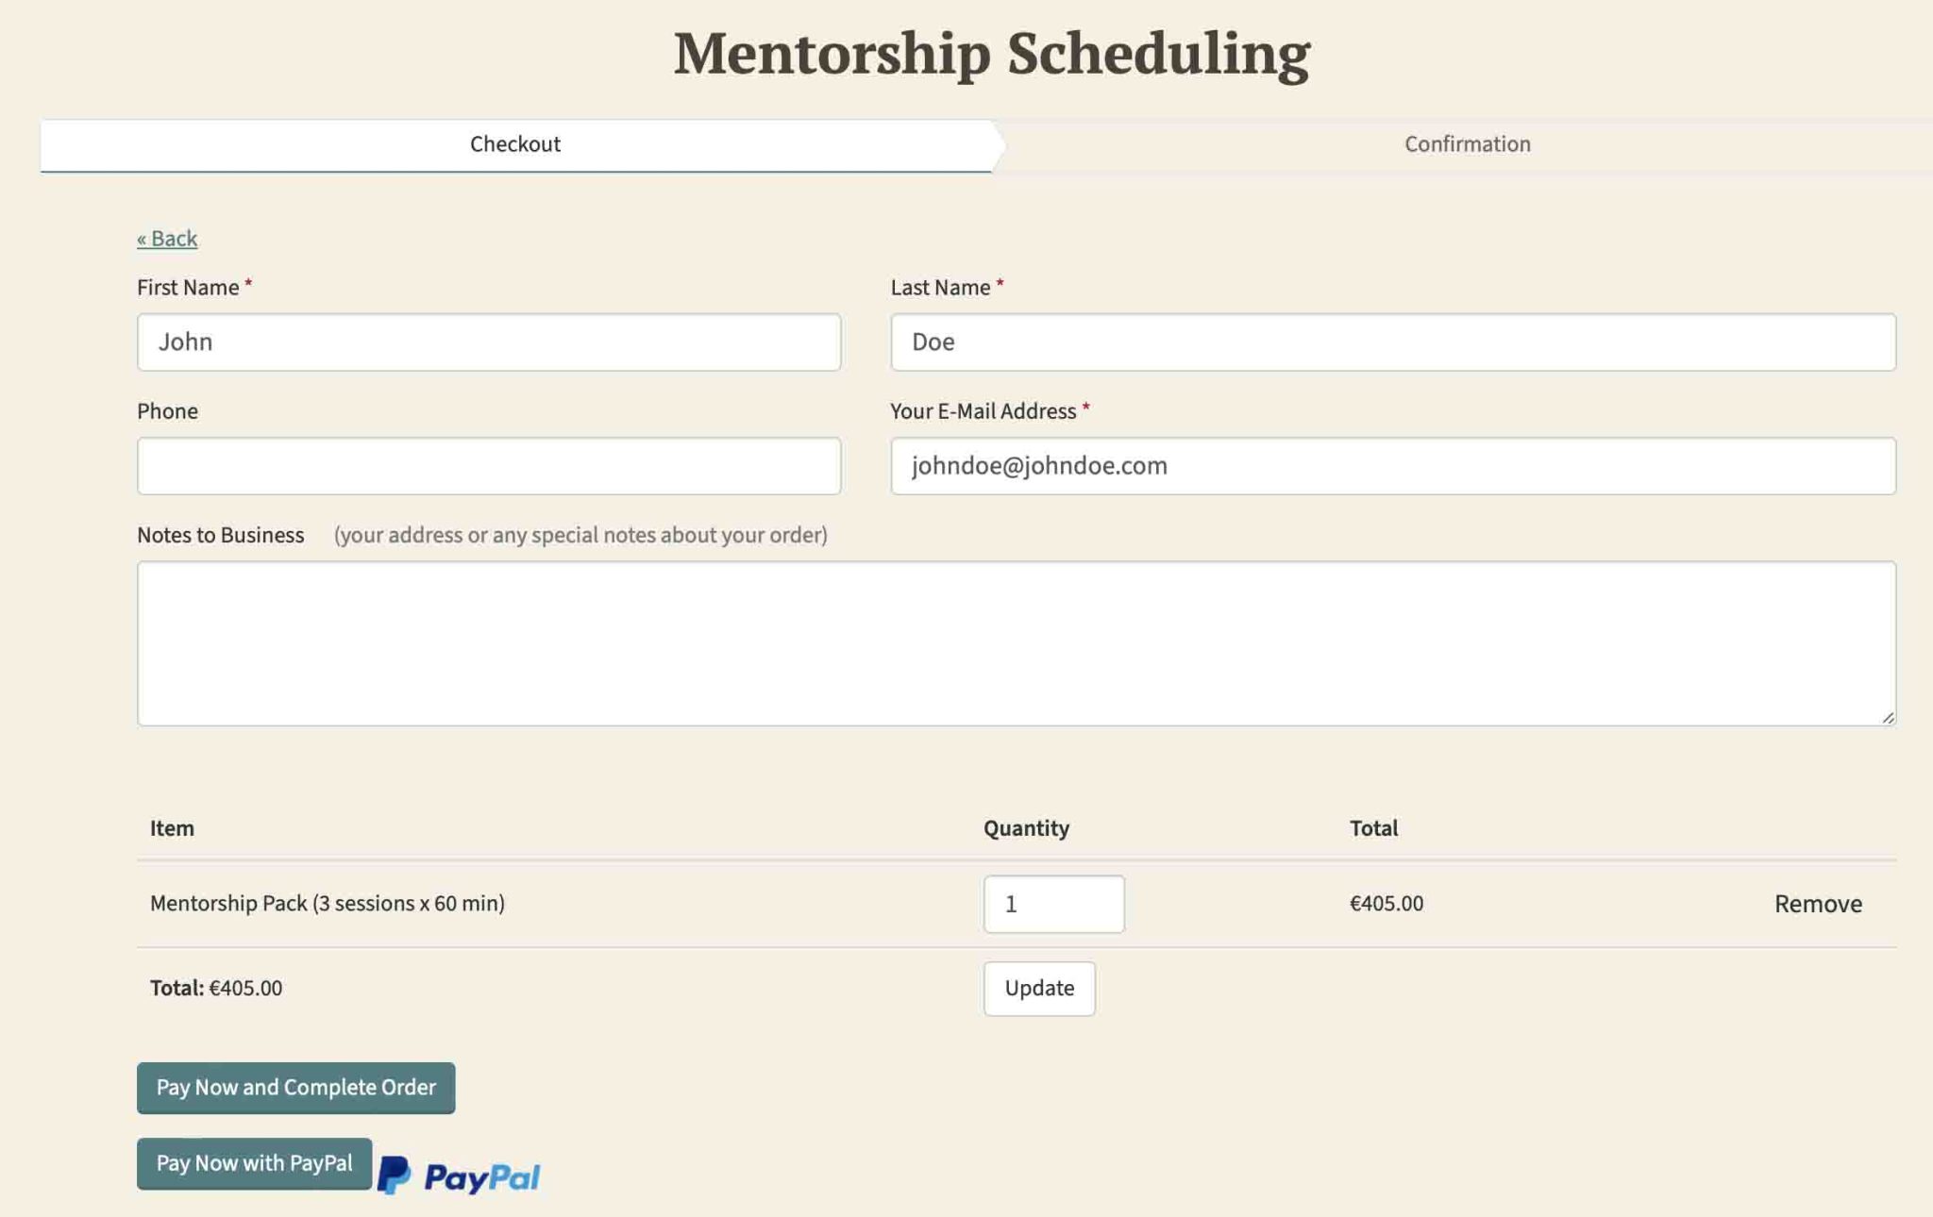This screenshot has height=1217, width=1933.
Task: Click the Mentorship Pack item name
Action: (327, 904)
